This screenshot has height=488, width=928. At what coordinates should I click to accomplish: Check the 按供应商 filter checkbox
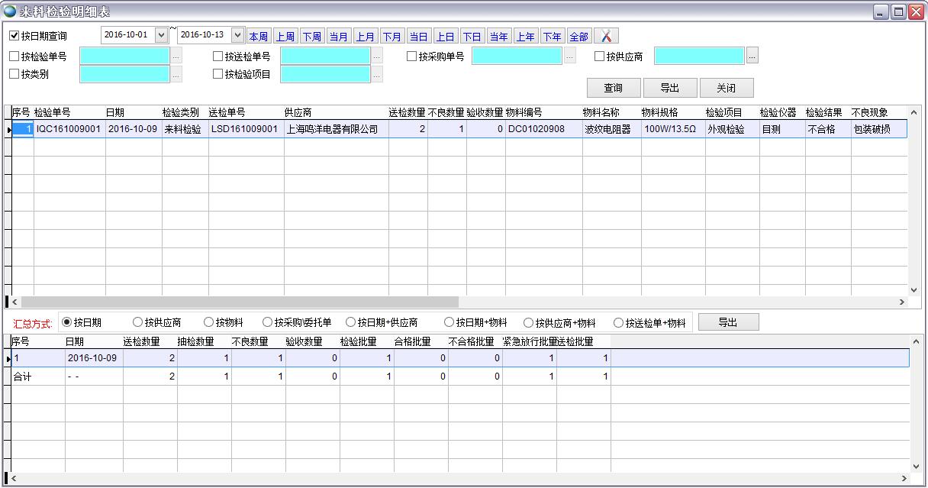pos(598,56)
